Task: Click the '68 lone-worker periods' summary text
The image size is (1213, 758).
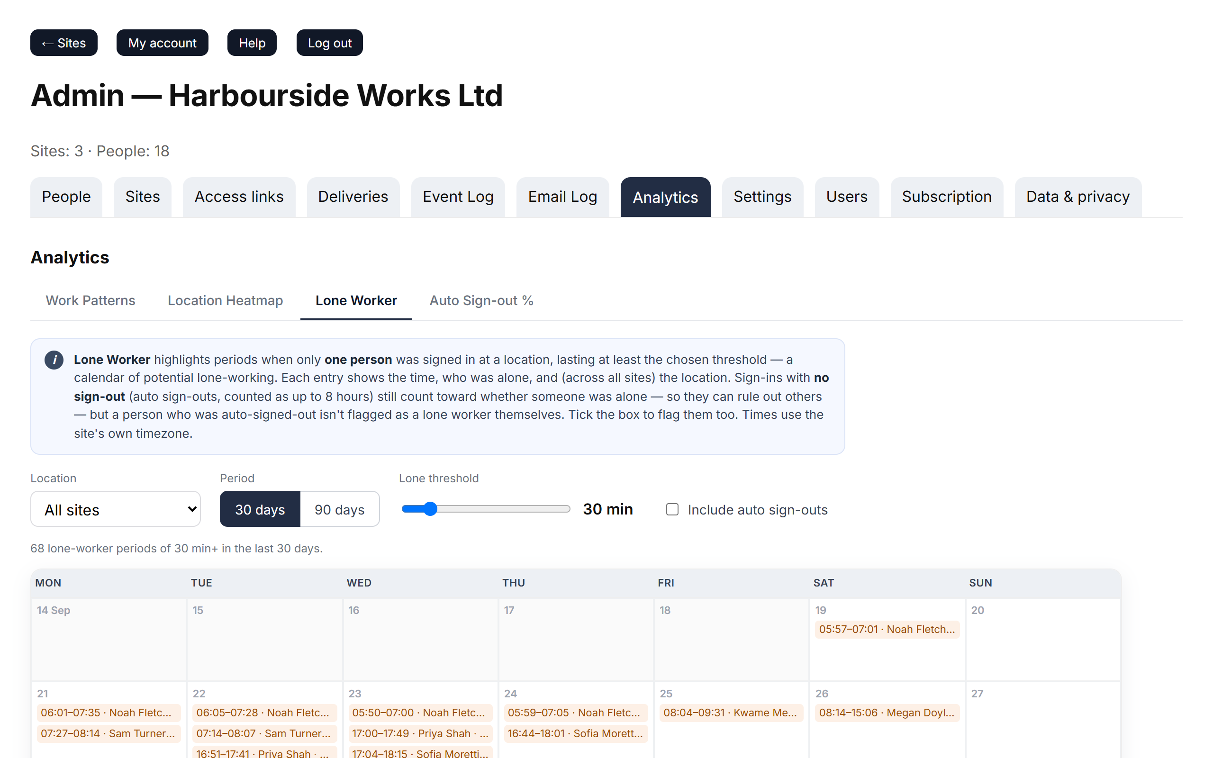Action: point(176,549)
